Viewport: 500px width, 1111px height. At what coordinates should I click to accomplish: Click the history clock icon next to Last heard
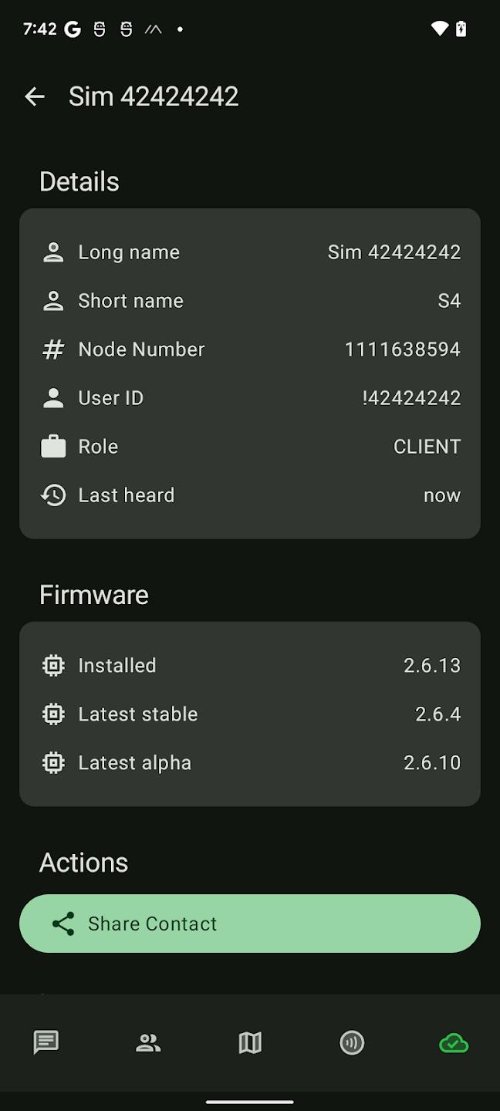(52, 495)
